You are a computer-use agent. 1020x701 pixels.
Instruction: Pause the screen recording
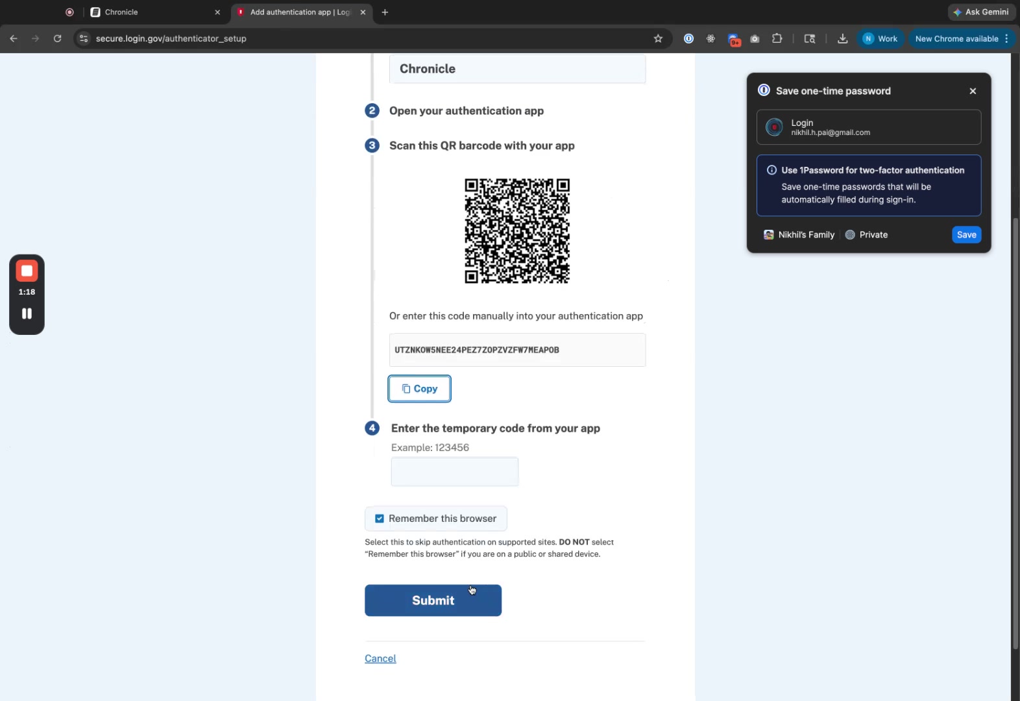[27, 314]
